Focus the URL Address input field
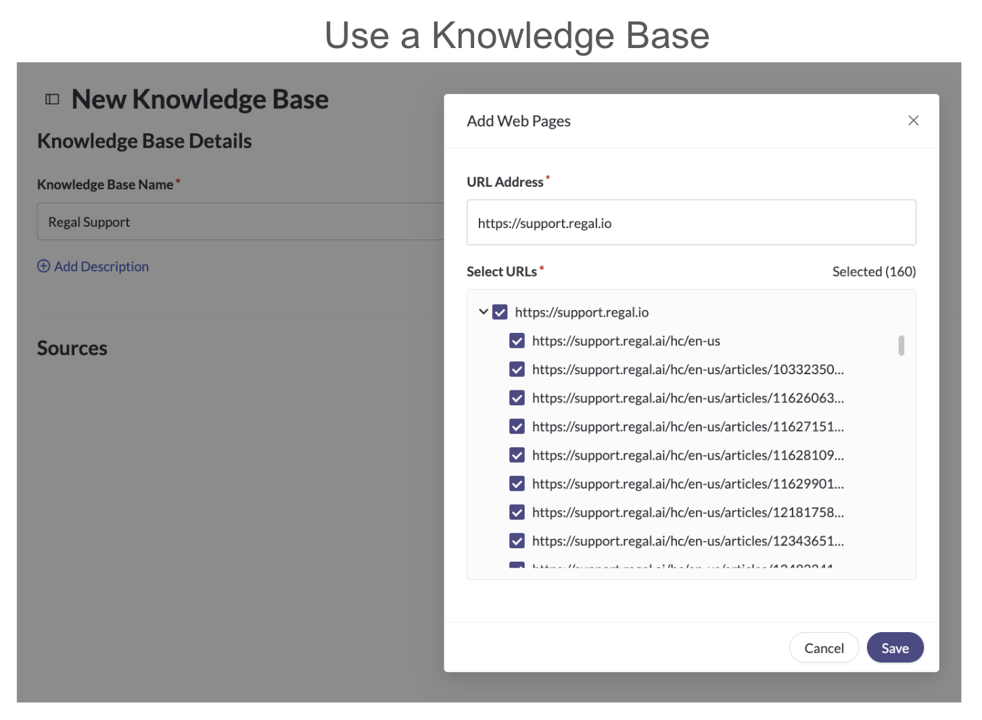Image resolution: width=982 pixels, height=720 pixels. click(691, 223)
